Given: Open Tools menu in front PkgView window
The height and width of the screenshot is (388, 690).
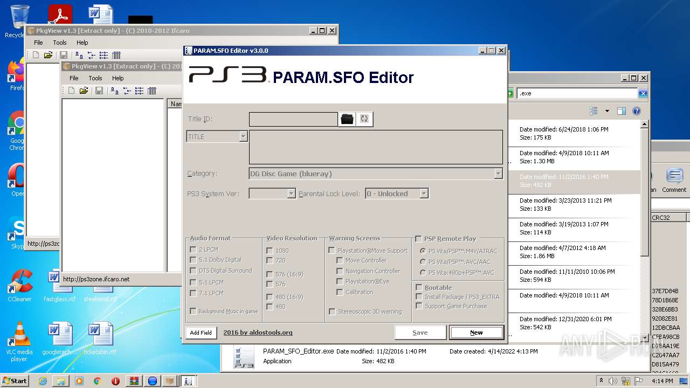Looking at the screenshot, I should pyautogui.click(x=95, y=78).
